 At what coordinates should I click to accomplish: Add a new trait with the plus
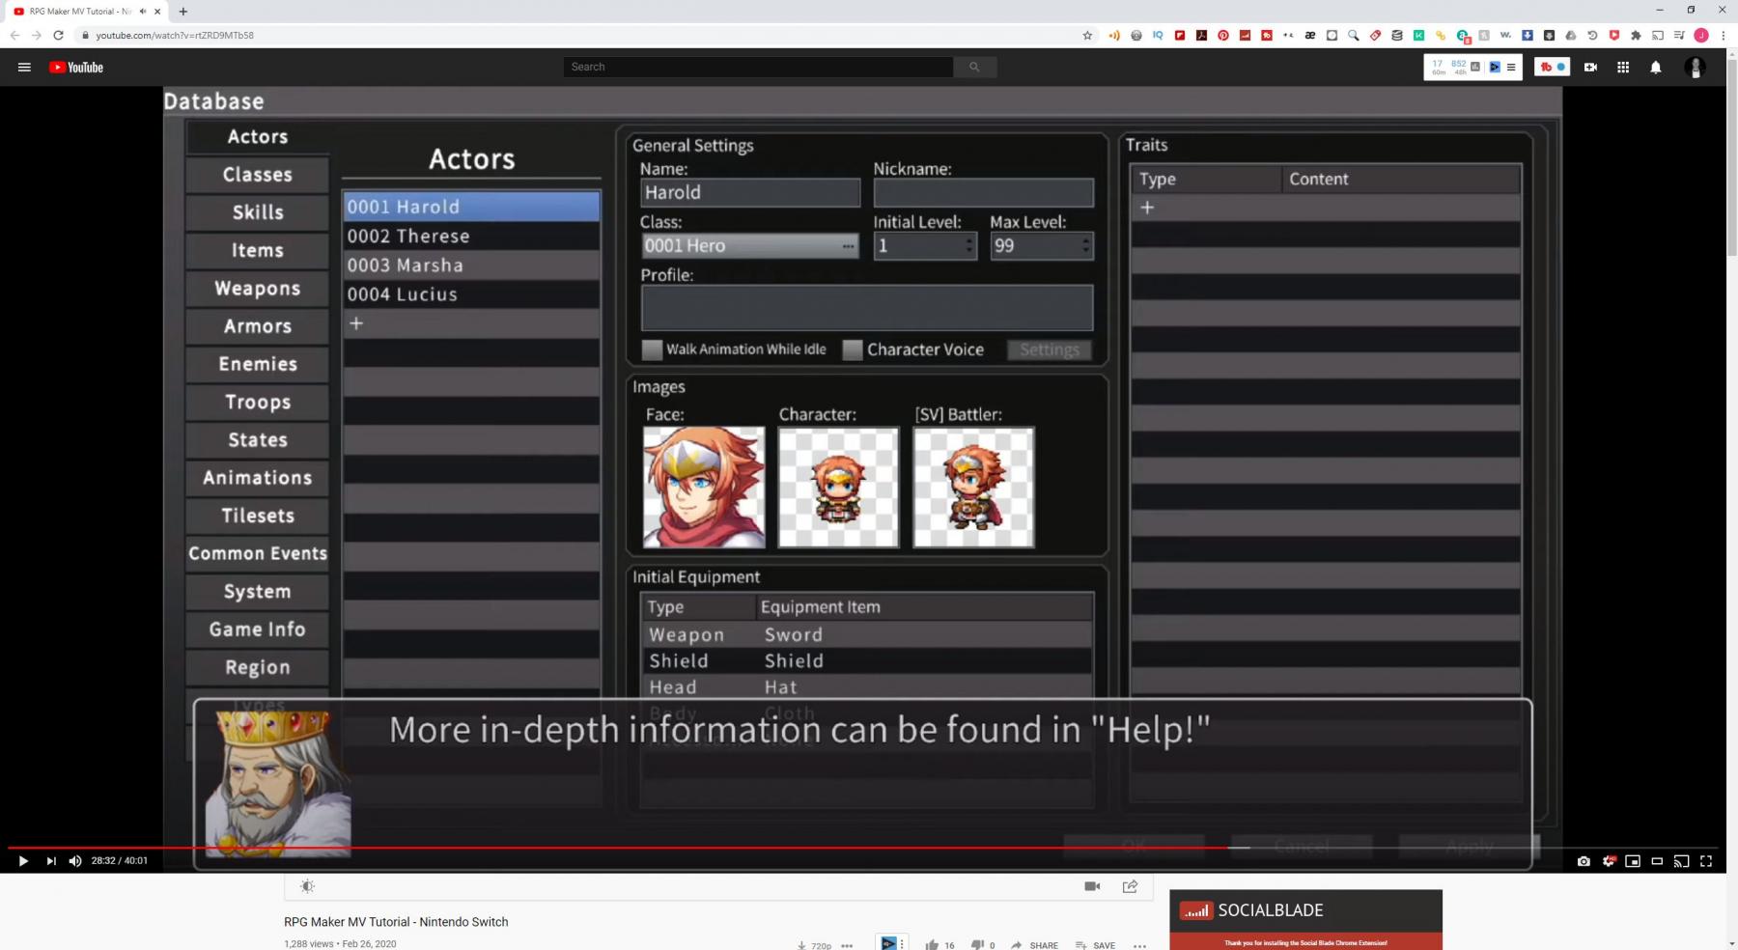click(x=1147, y=208)
